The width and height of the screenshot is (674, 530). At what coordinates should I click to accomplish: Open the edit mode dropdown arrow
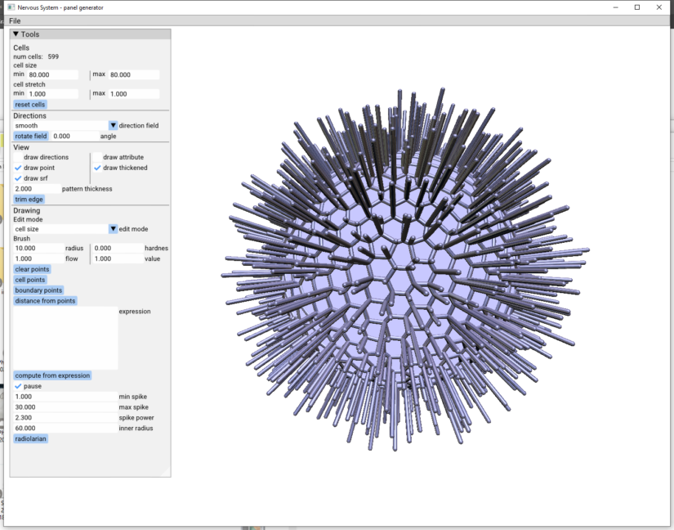113,229
